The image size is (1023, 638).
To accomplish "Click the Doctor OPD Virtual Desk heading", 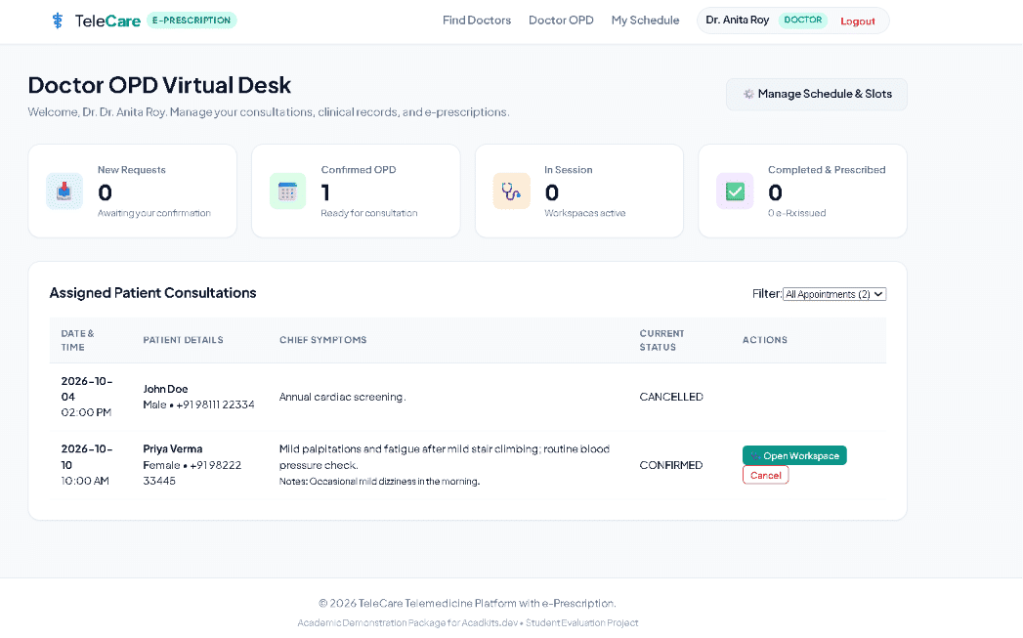I will point(159,85).
